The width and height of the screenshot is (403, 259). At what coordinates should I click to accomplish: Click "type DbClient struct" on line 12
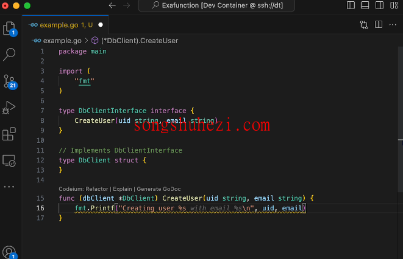click(98, 161)
